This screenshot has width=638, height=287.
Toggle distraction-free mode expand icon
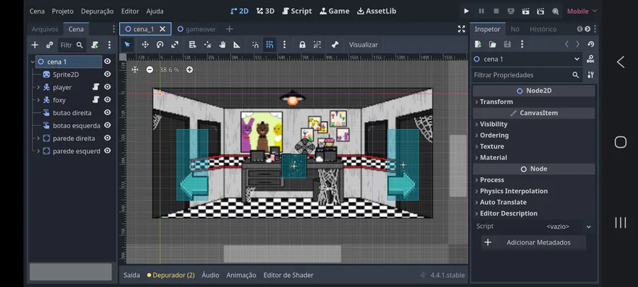461,29
